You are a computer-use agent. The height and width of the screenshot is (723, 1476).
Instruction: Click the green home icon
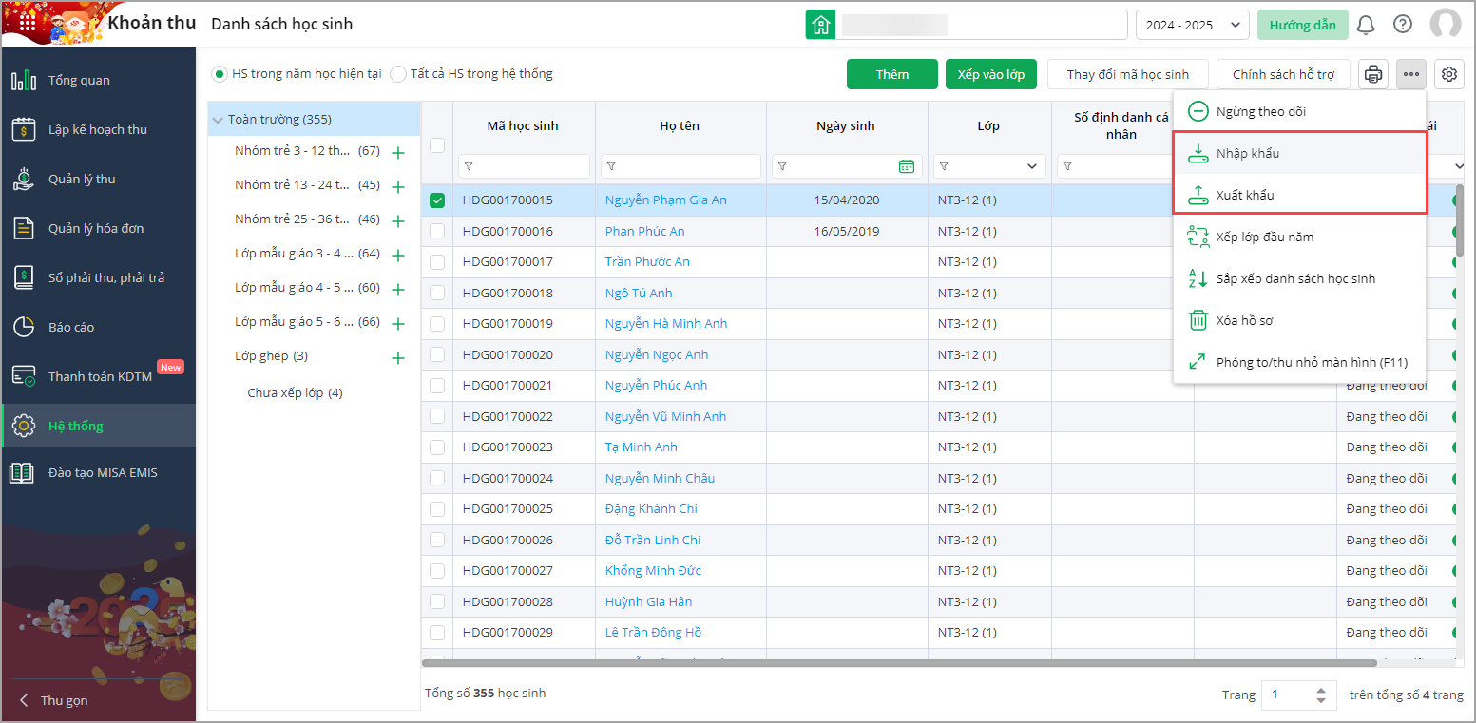(820, 25)
